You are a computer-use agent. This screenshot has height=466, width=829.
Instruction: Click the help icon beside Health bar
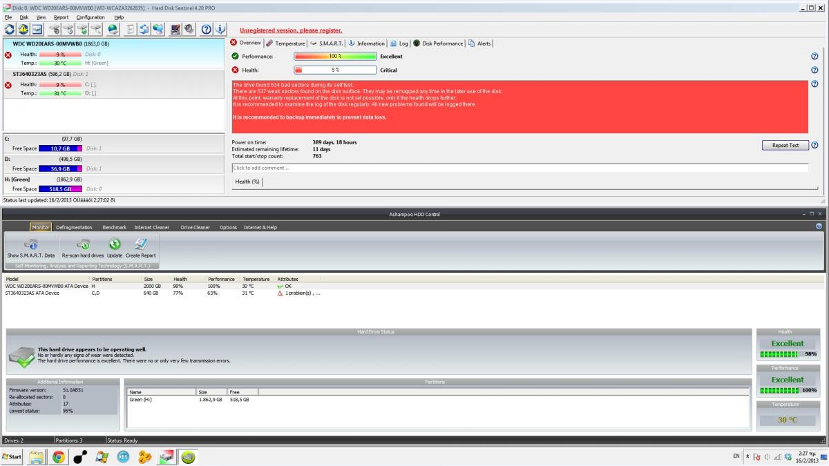(x=814, y=70)
